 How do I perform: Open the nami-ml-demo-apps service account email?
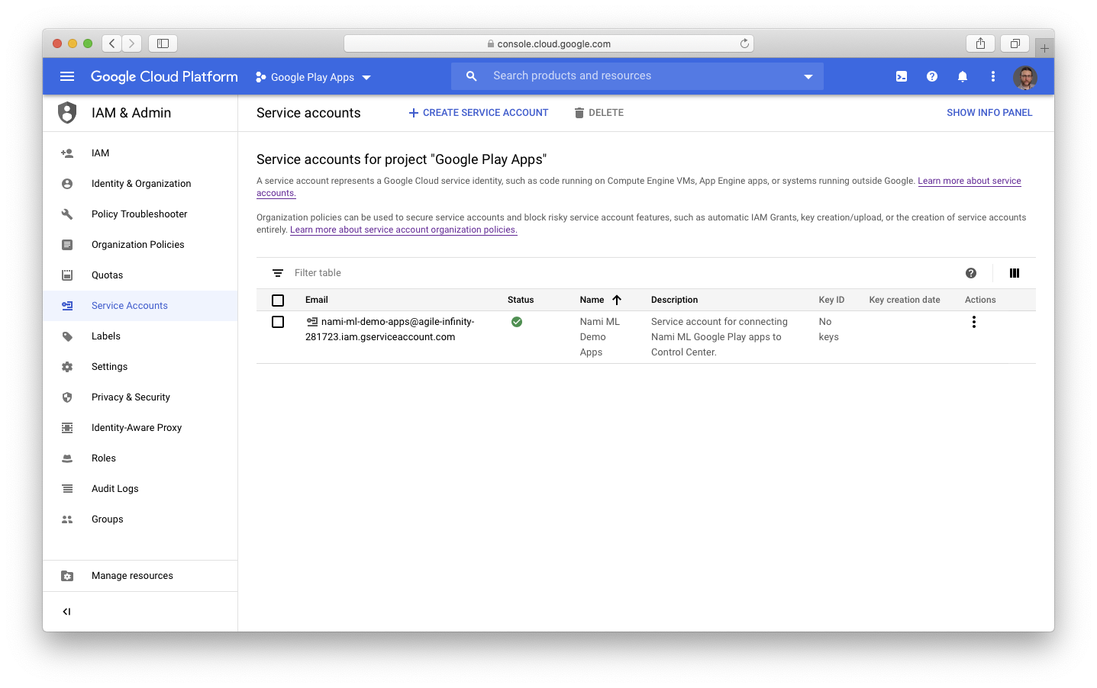tap(390, 330)
